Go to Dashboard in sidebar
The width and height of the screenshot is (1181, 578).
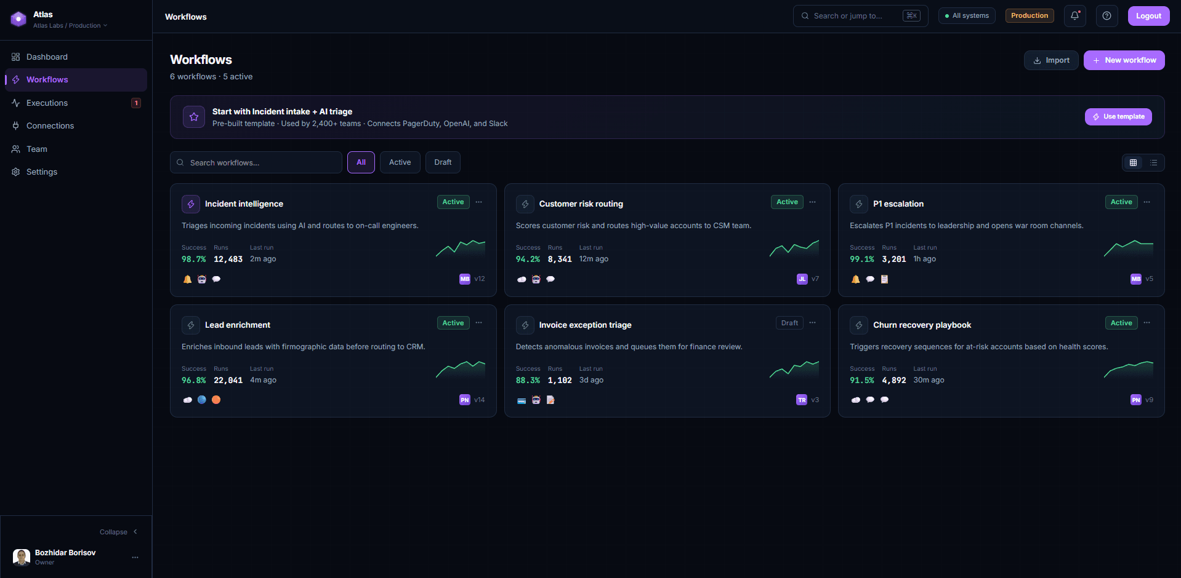tap(76, 57)
